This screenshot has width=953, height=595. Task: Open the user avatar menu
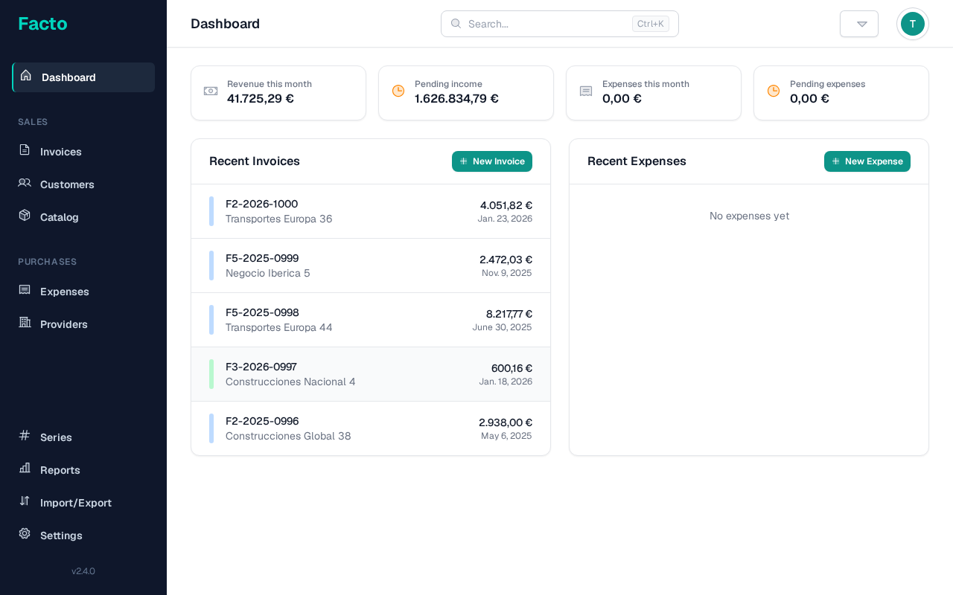point(912,24)
